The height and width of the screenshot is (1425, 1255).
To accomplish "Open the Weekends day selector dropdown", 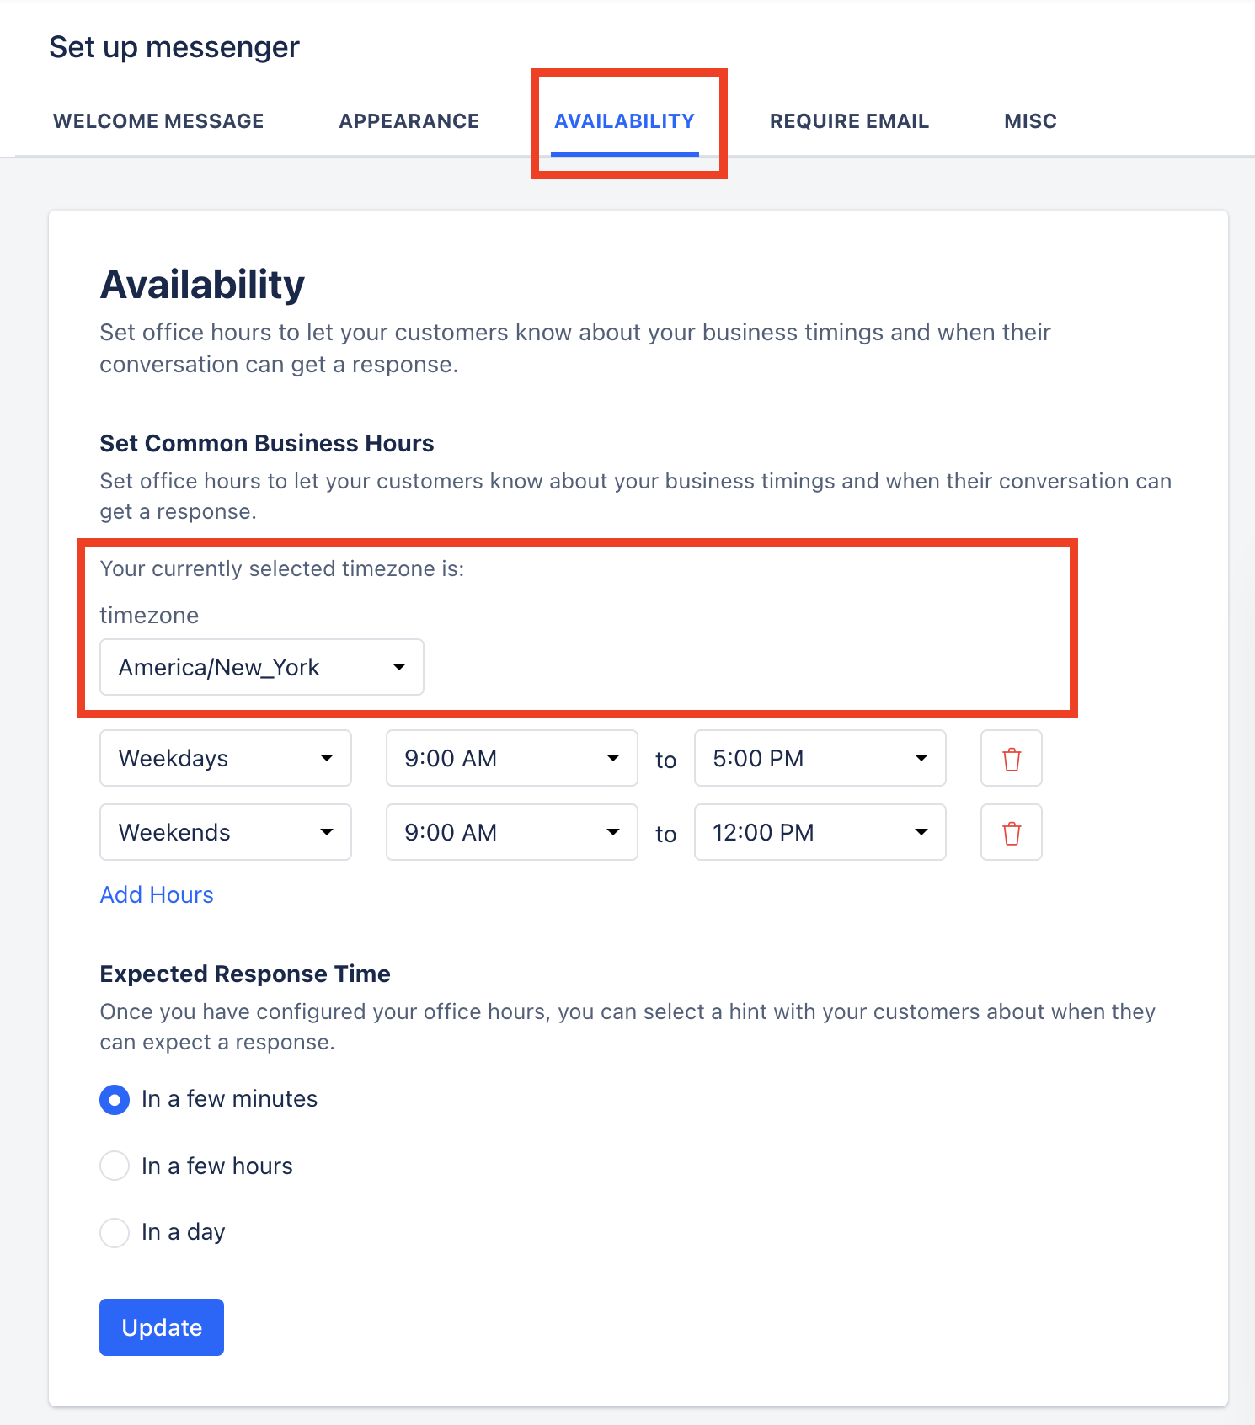I will 225,832.
